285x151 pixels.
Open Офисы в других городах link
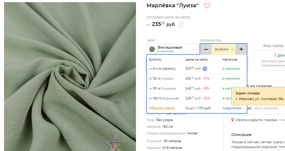(256, 120)
